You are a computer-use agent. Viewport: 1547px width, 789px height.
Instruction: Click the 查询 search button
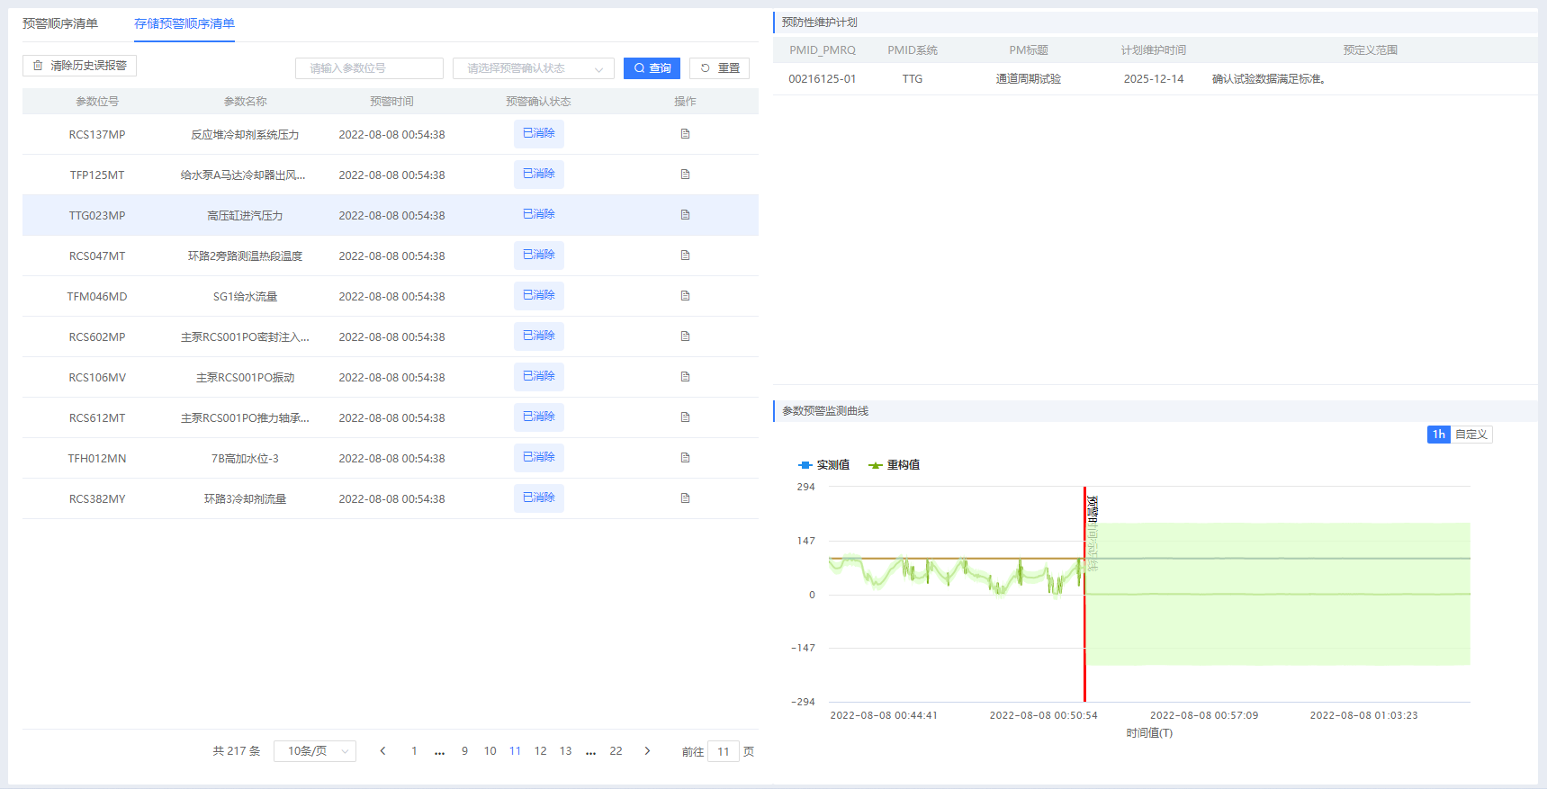point(652,68)
